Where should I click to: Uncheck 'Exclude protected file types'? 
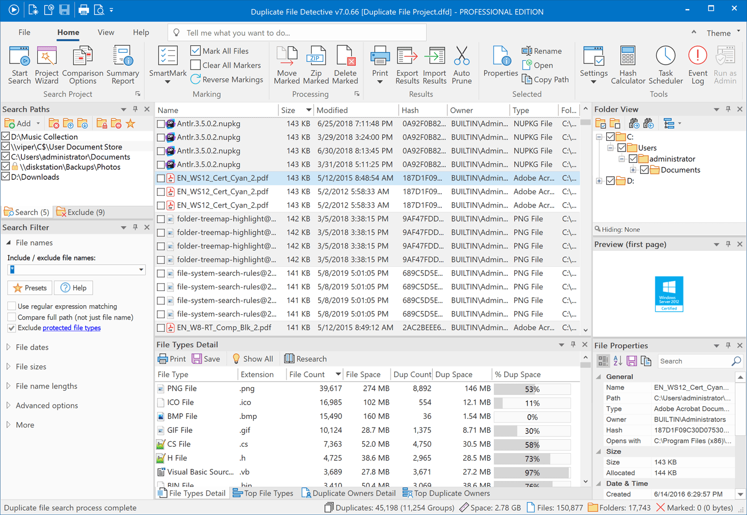pyautogui.click(x=12, y=328)
